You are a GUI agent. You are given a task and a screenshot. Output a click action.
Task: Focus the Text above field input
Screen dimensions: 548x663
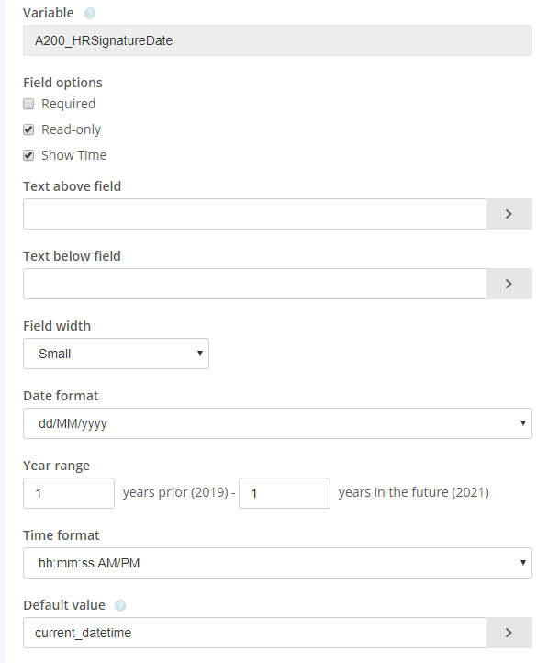(x=255, y=214)
